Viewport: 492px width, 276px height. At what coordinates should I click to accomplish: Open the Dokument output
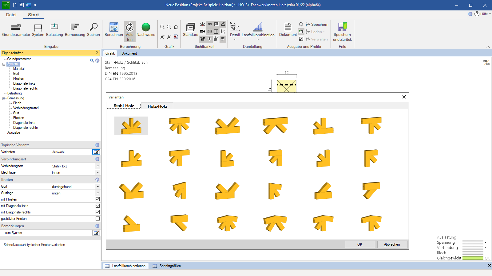(x=288, y=30)
